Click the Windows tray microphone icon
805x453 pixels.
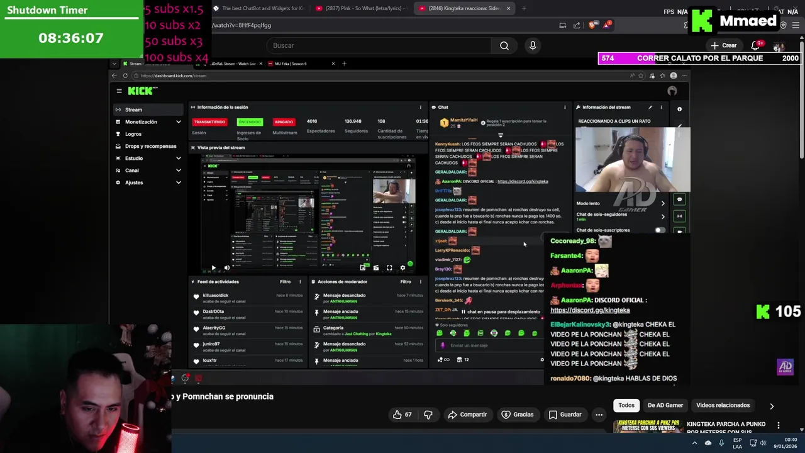(721, 443)
